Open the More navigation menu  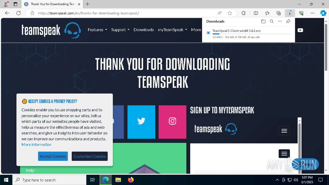click(x=196, y=30)
